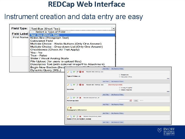The height and width of the screenshot is (139, 185).
Task: Pick Notes Box (Paragraph Text) option
Action: 72,38
